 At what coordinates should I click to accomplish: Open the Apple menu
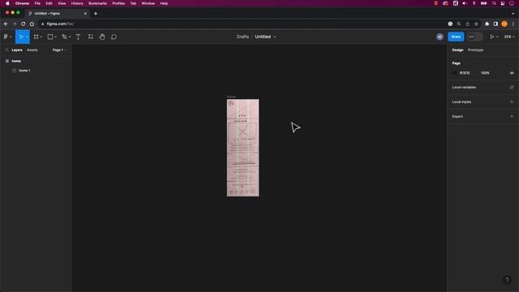click(x=7, y=3)
